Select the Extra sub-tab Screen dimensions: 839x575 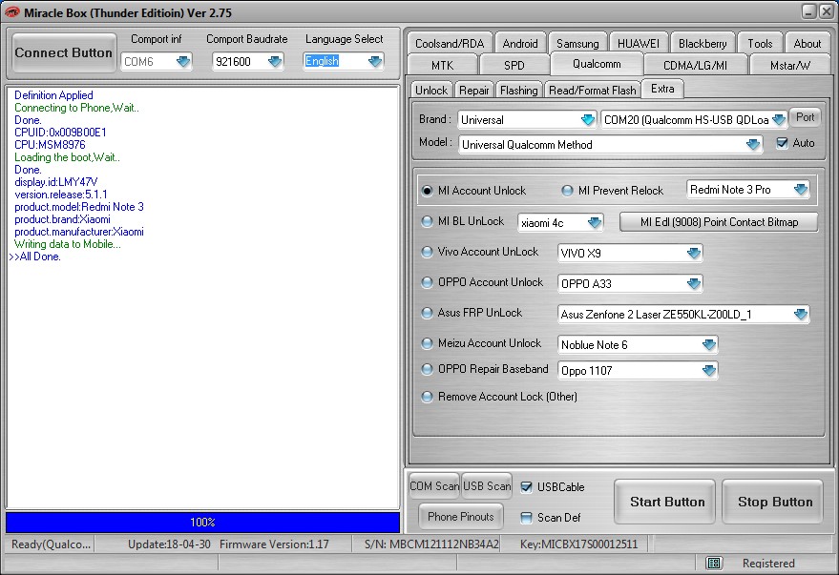click(x=662, y=89)
